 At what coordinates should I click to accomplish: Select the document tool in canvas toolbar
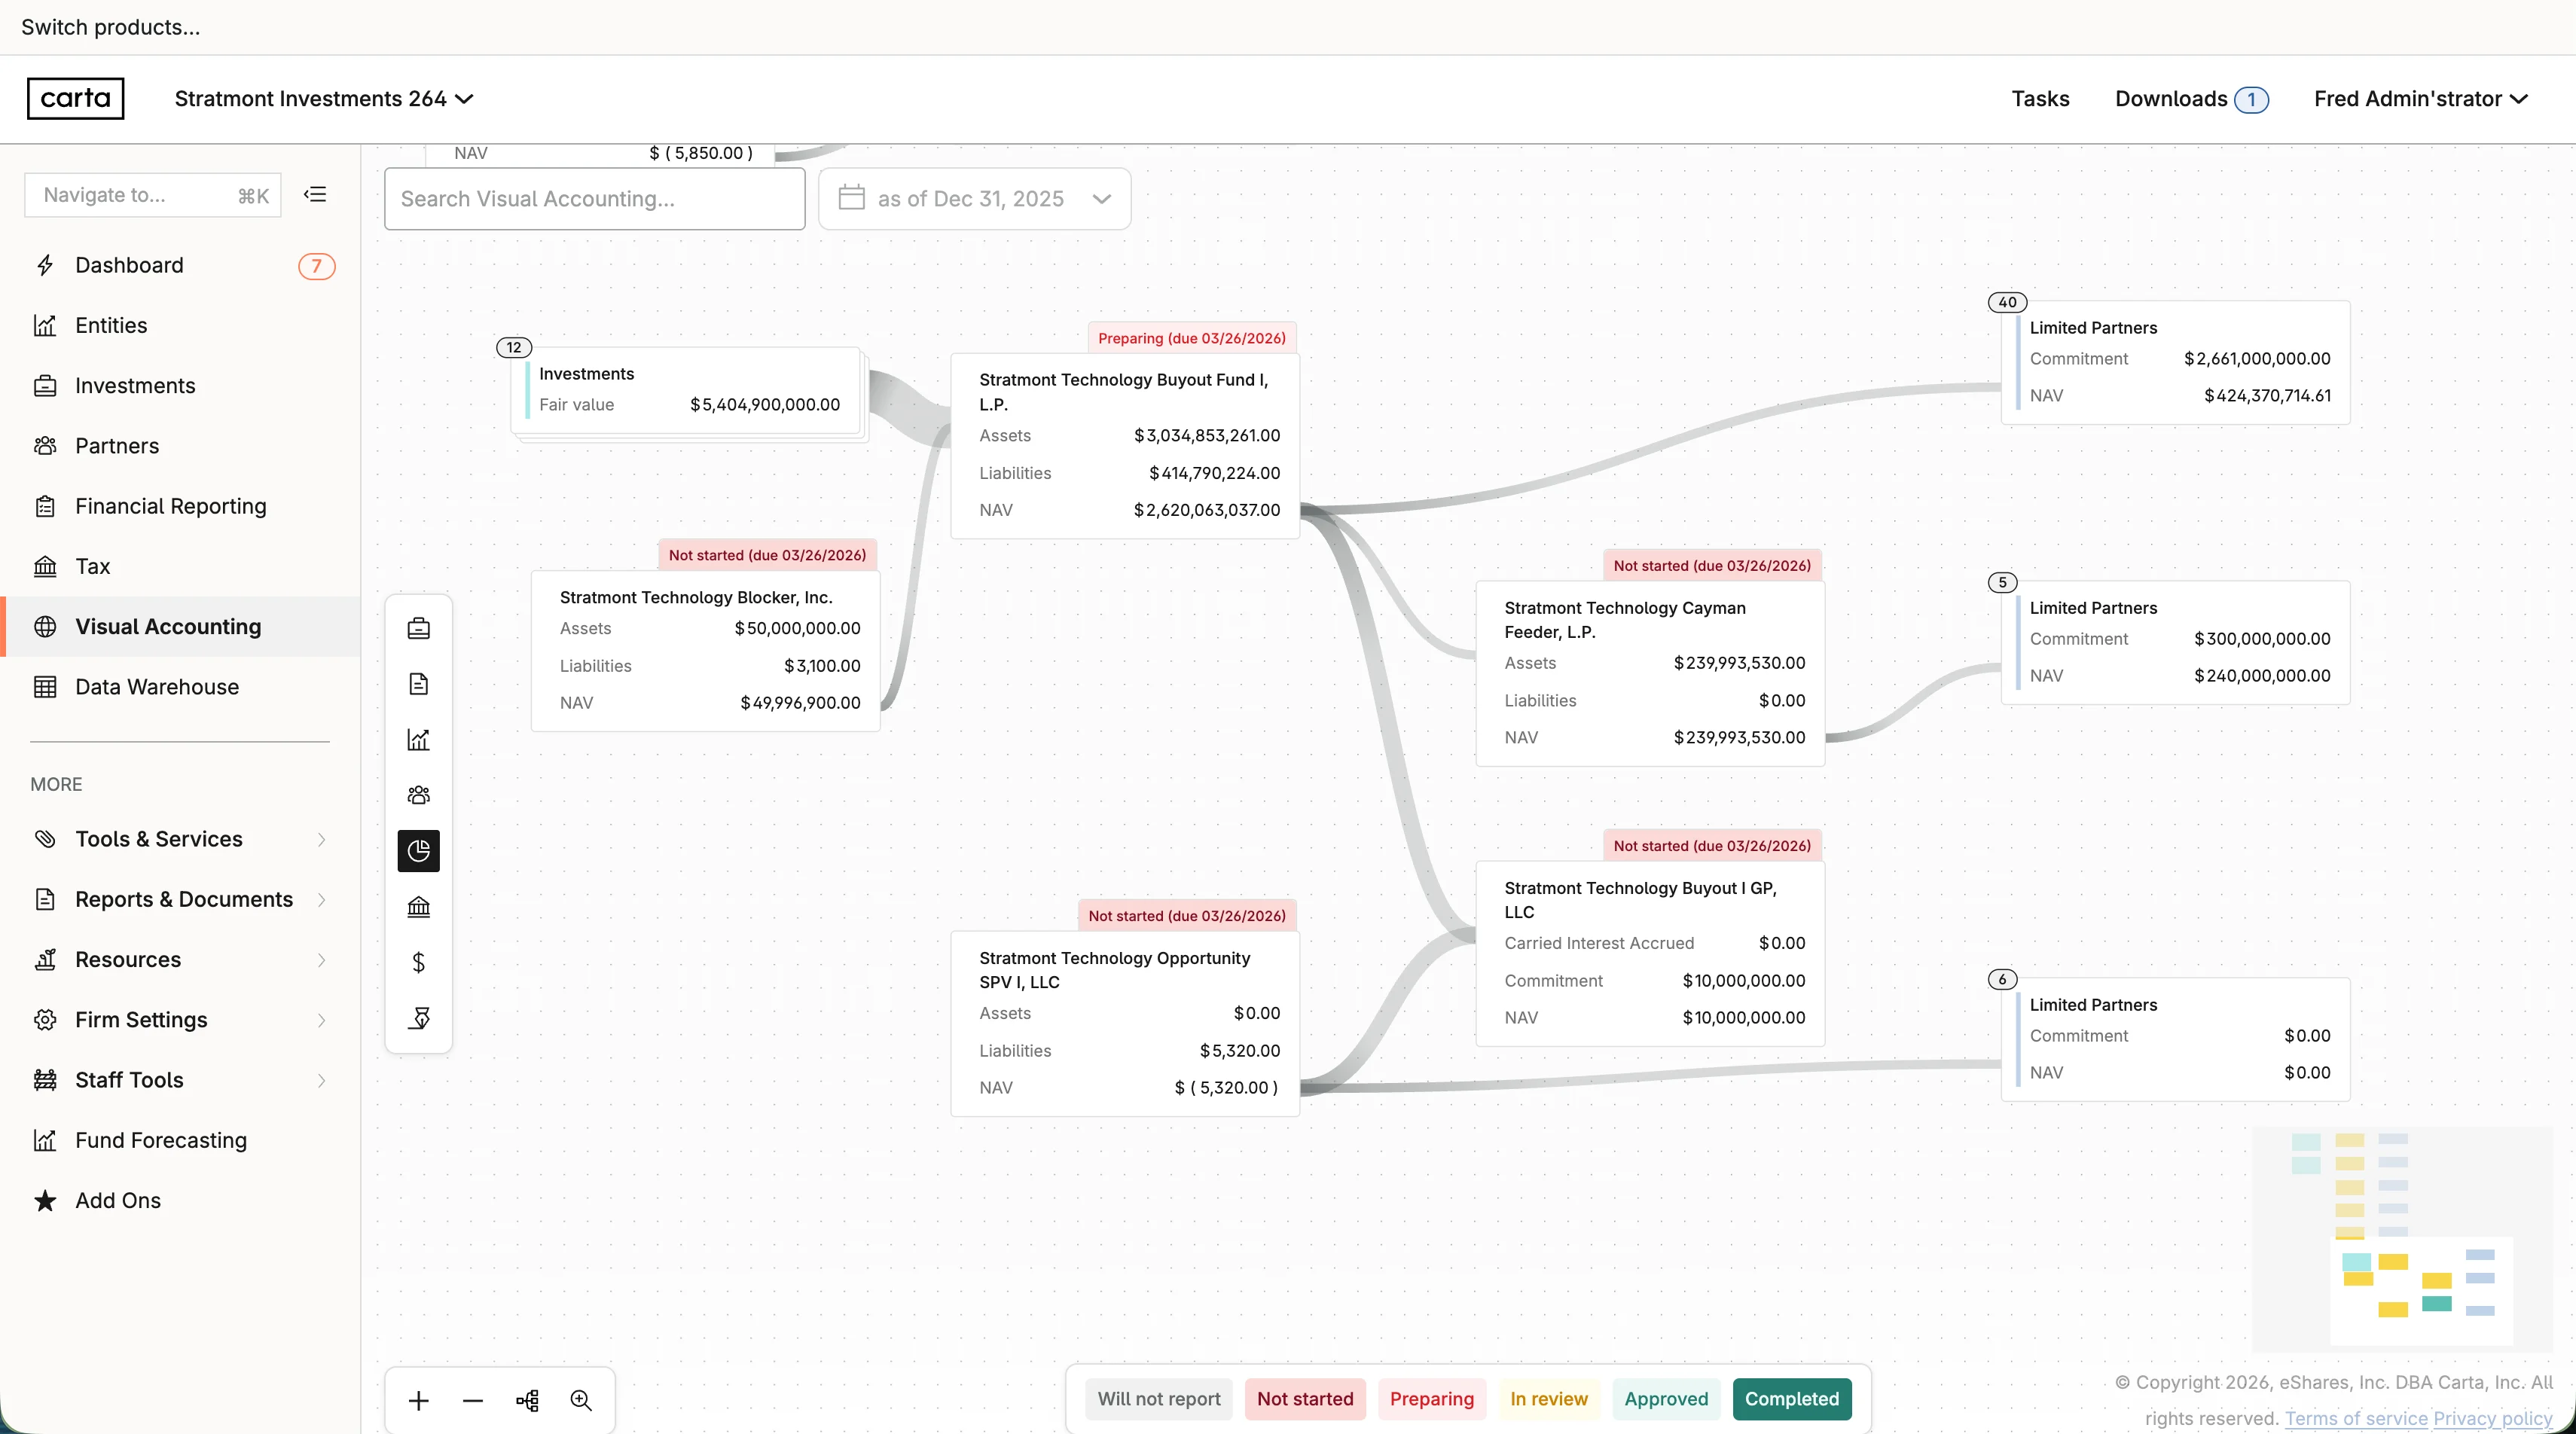[x=419, y=684]
